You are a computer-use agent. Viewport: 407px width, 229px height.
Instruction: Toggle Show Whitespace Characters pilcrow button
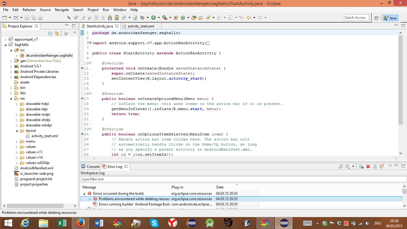[x=103, y=18]
